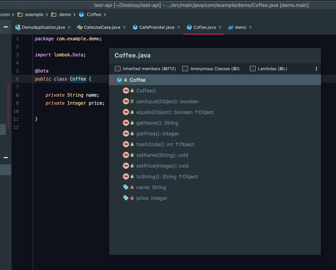
Task: Click the com breadcrumb segment
Action: 5,15
